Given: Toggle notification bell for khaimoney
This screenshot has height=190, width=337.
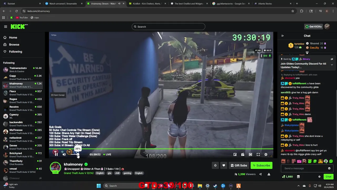Looking at the screenshot, I should coord(215,165).
